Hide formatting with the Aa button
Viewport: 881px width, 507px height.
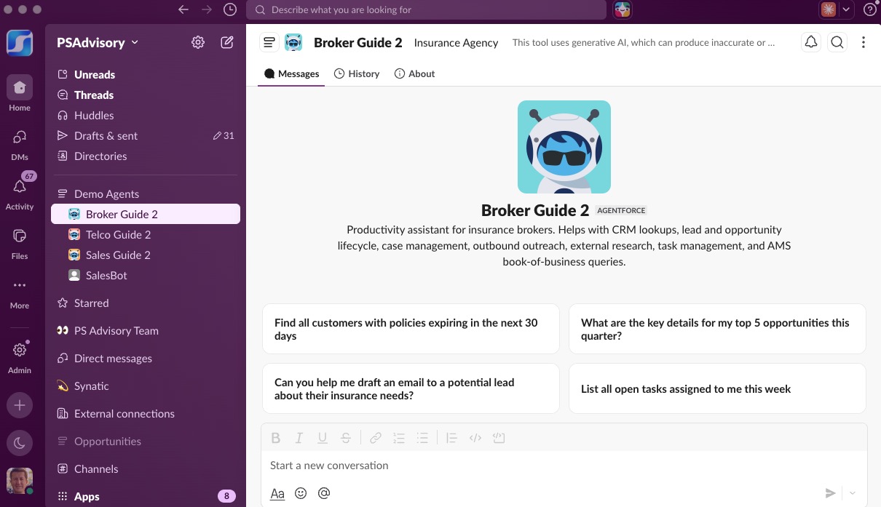click(277, 493)
